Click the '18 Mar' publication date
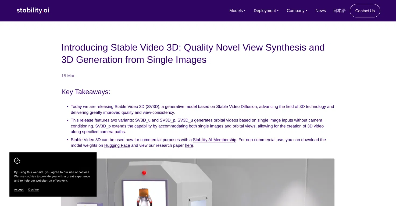The width and height of the screenshot is (396, 206). click(x=68, y=76)
